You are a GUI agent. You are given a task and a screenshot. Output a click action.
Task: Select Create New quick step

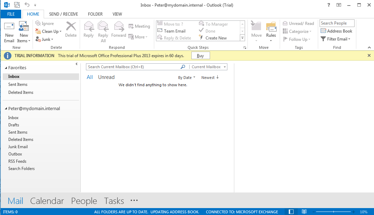pos(213,38)
